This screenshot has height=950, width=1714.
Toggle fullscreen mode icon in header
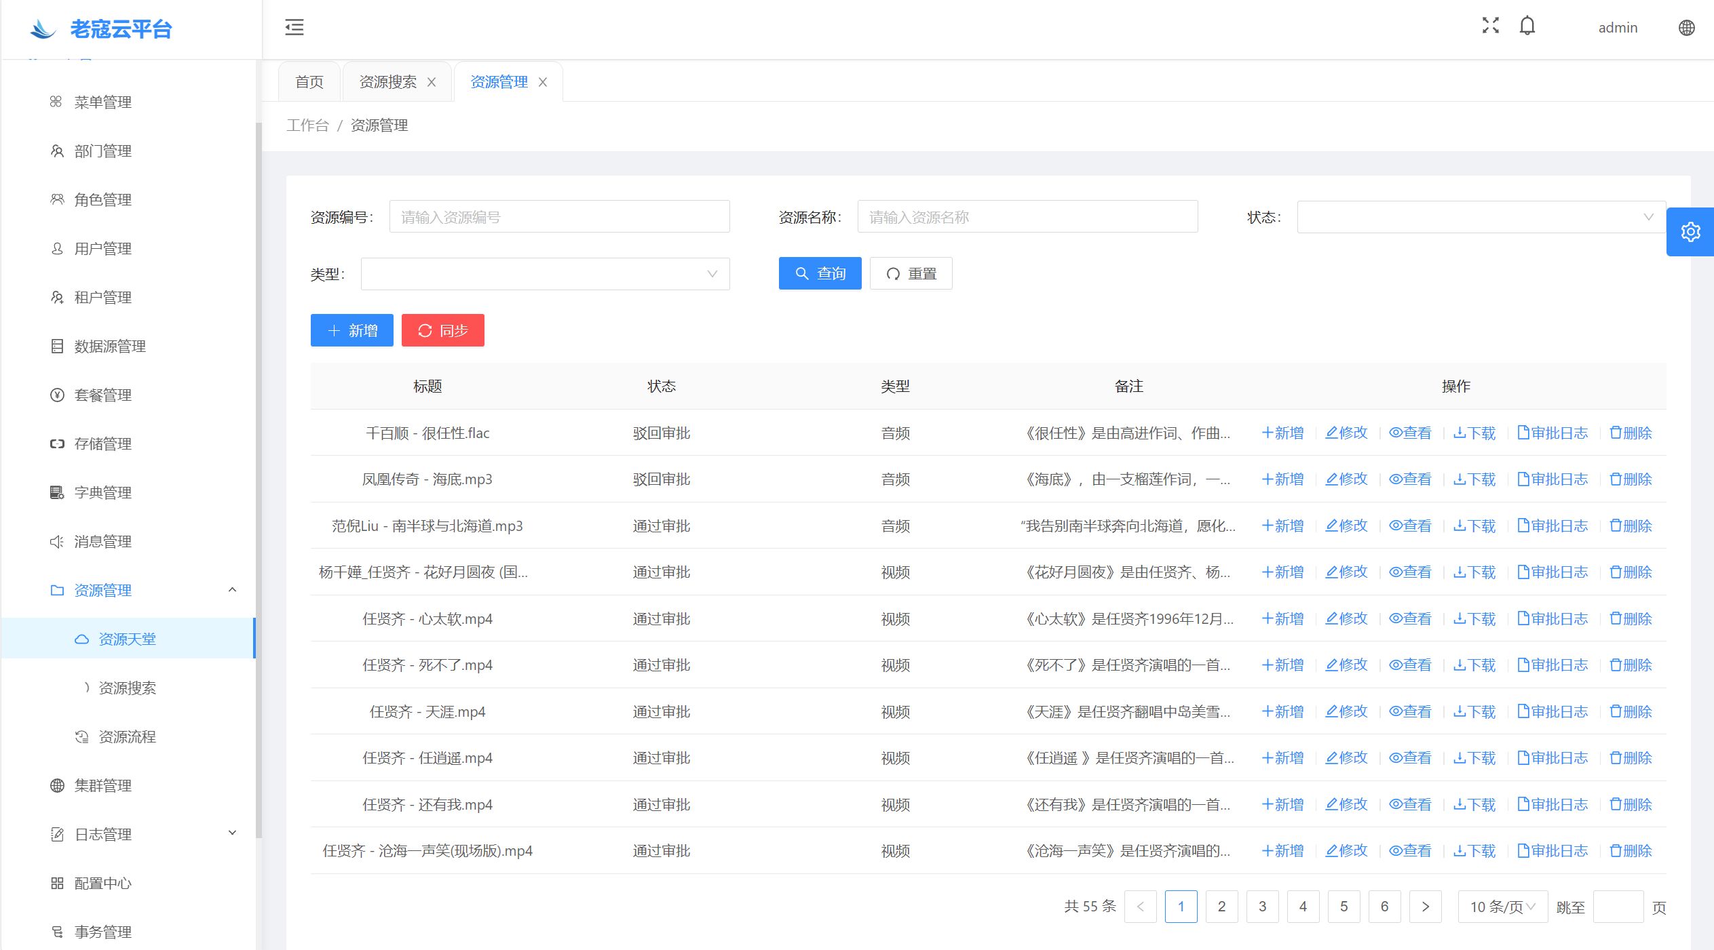pyautogui.click(x=1490, y=26)
